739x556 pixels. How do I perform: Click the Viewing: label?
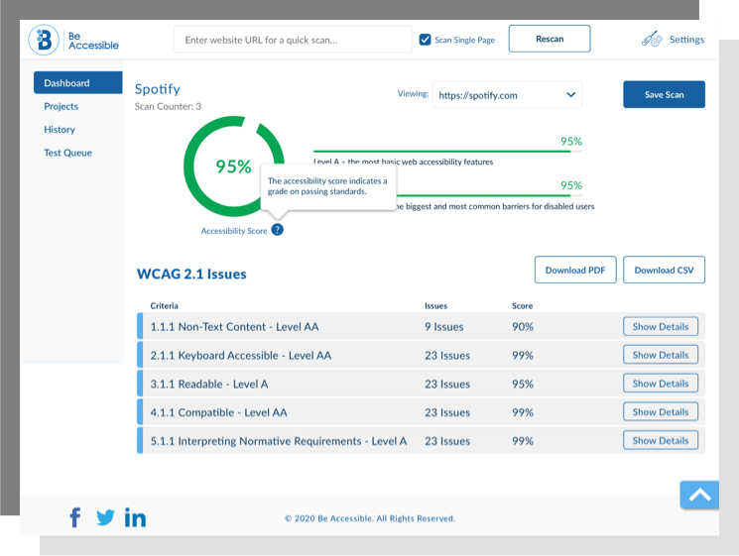click(x=413, y=94)
